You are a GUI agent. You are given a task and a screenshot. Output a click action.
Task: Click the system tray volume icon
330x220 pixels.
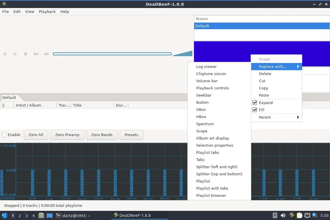pos(283,215)
